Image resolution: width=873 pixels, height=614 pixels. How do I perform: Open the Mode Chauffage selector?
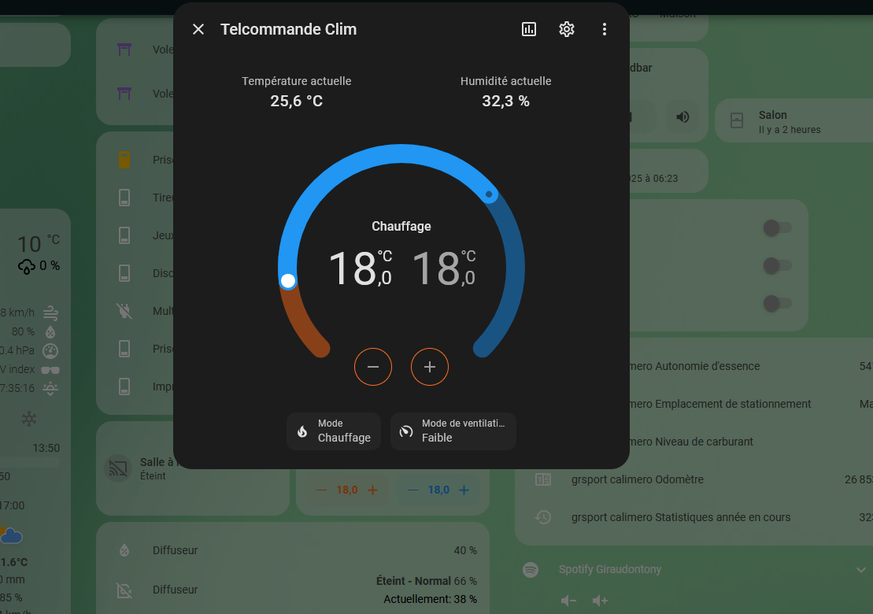(333, 431)
